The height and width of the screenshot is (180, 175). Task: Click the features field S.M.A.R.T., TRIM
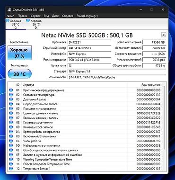pos(117,77)
